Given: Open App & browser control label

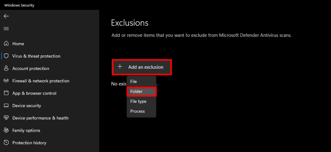Looking at the screenshot, I should tap(34, 93).
